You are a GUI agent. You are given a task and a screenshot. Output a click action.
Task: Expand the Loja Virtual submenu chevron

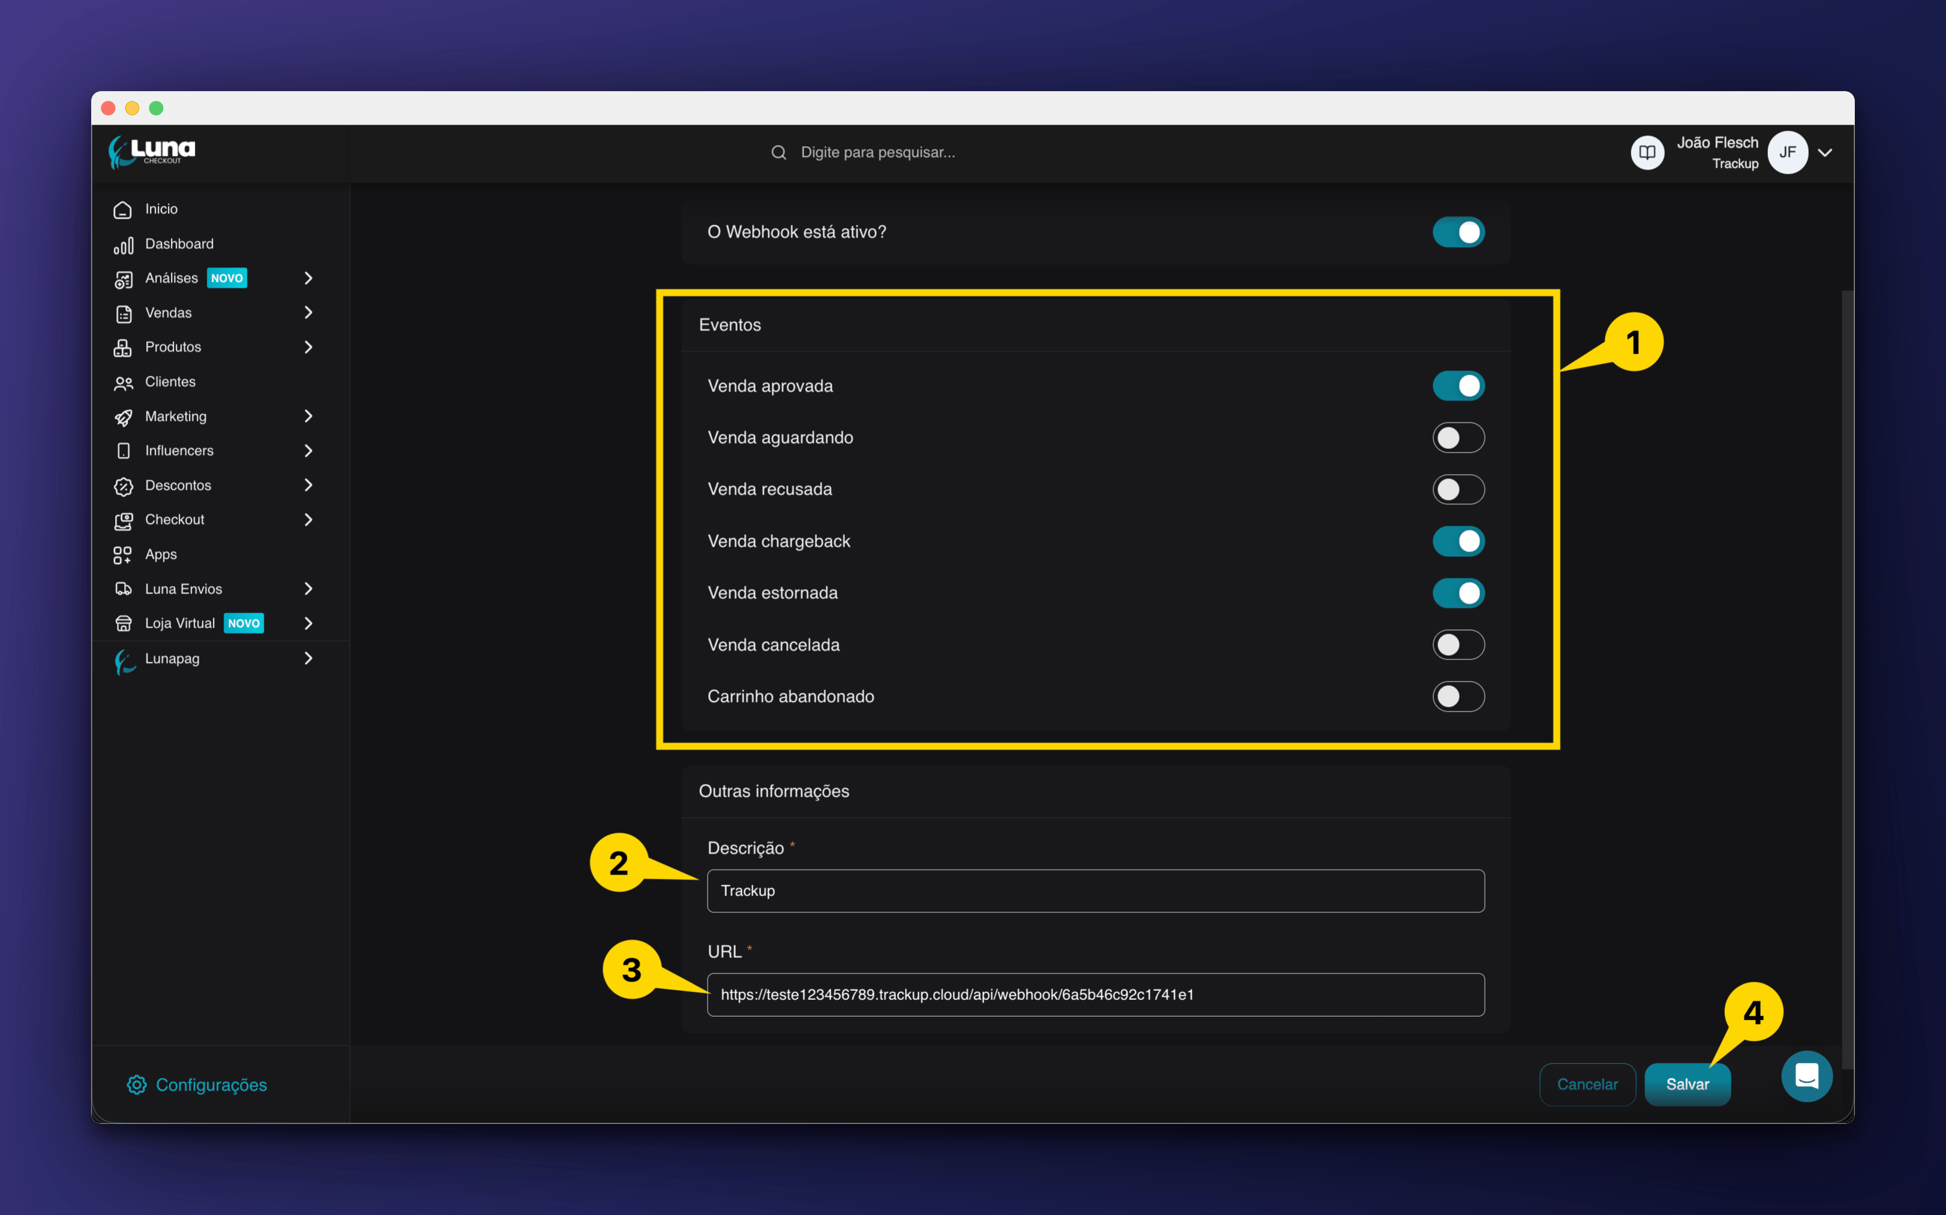308,623
